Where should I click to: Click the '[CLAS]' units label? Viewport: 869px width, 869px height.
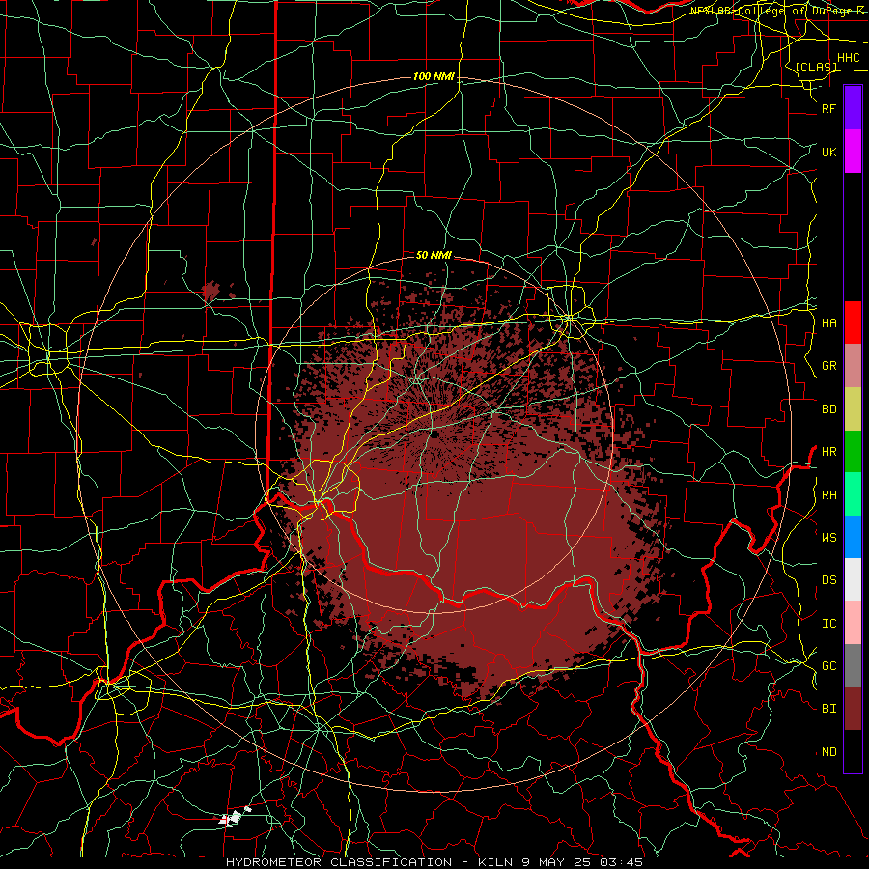(x=816, y=67)
